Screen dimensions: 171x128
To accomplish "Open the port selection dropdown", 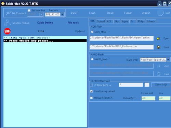I will [41, 15].
